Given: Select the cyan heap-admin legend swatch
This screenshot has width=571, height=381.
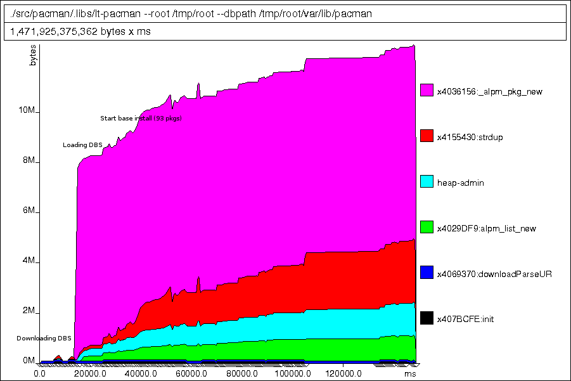Looking at the screenshot, I should (427, 182).
